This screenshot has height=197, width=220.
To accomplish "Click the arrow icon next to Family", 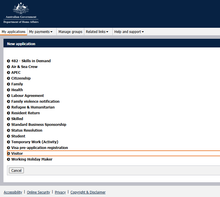I will [8, 84].
